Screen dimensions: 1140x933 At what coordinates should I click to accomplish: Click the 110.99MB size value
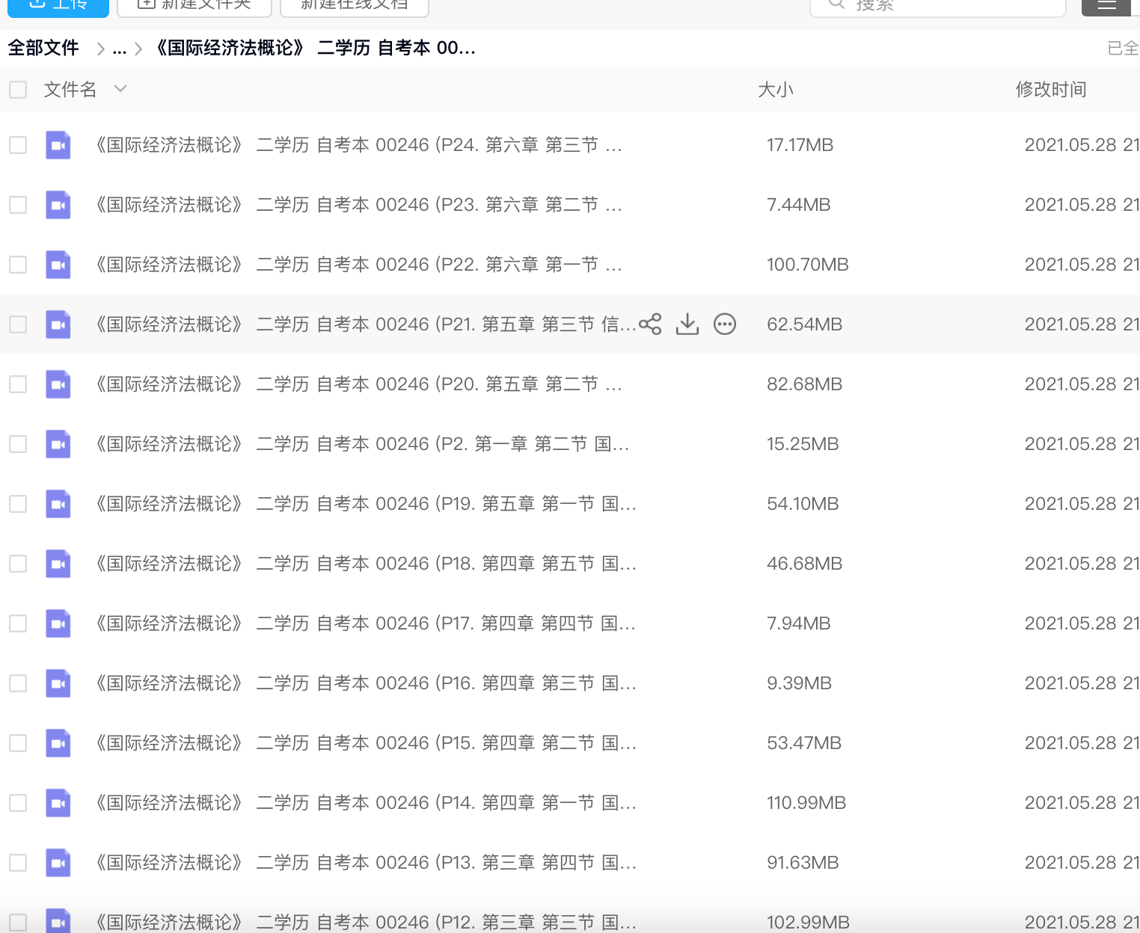tap(806, 803)
